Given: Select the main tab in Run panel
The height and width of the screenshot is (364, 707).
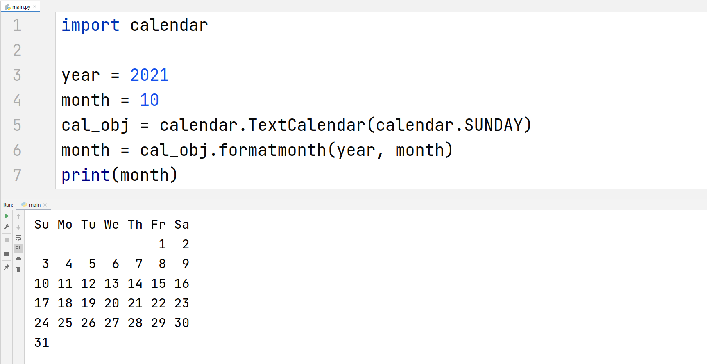Looking at the screenshot, I should click(x=34, y=205).
